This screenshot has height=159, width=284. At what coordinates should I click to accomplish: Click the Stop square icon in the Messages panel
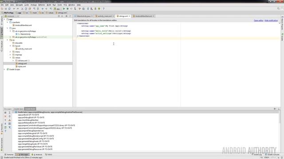pos(5,113)
